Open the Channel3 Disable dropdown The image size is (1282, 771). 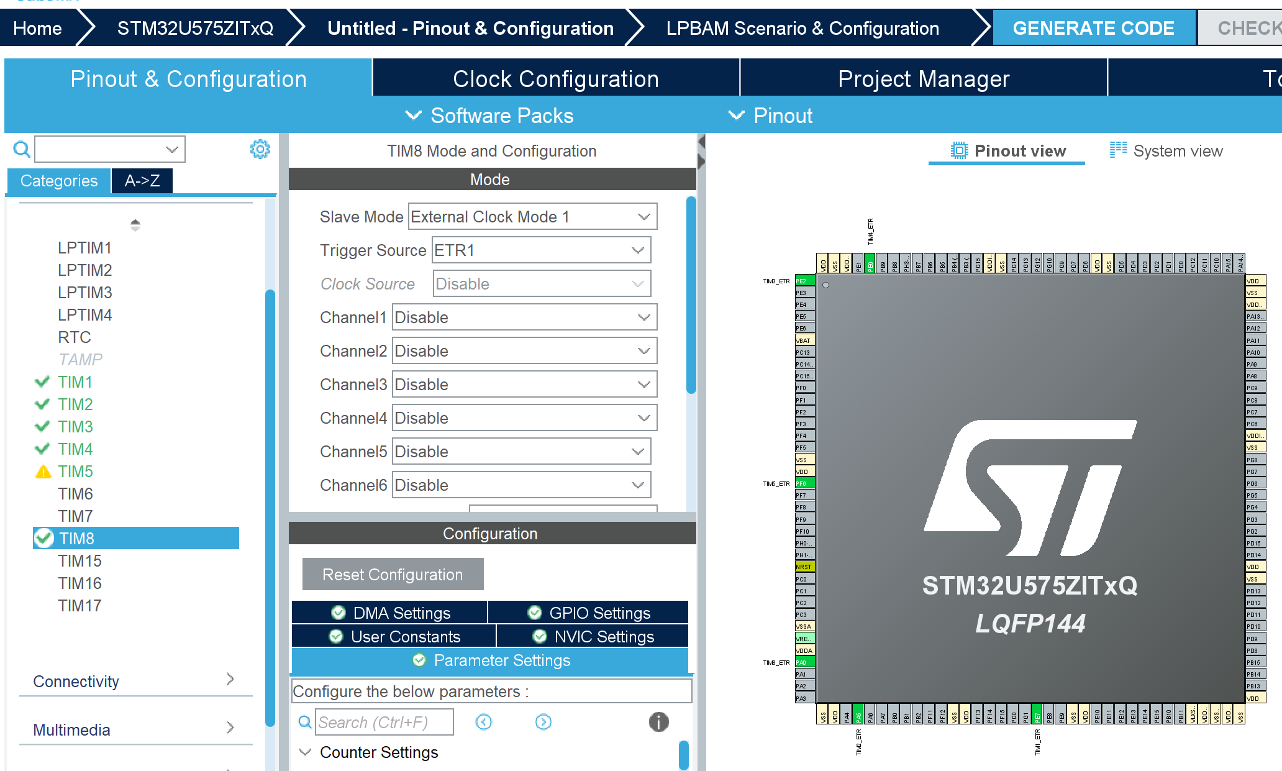pos(643,384)
